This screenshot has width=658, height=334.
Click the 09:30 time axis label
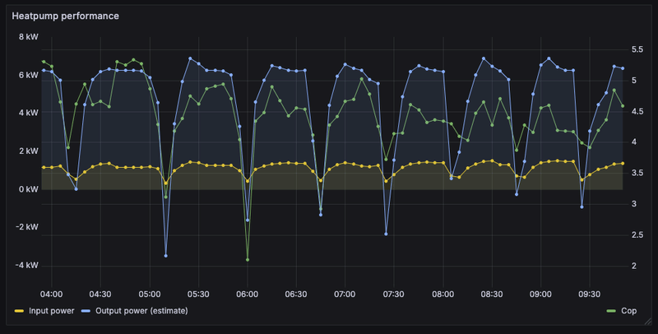point(589,295)
